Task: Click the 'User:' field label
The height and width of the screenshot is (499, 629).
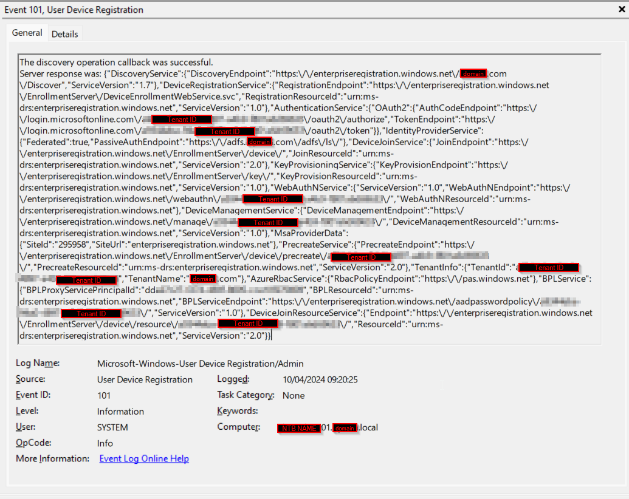Action: 26,427
